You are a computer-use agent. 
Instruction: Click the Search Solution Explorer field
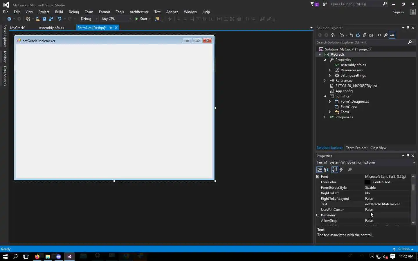[361, 42]
